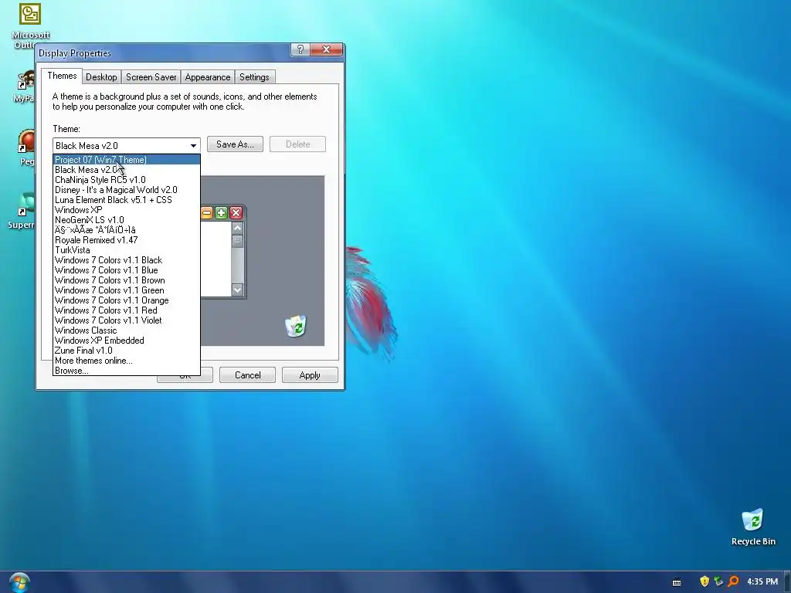Click the Save As... button
Image resolution: width=791 pixels, height=593 pixels.
coord(235,144)
